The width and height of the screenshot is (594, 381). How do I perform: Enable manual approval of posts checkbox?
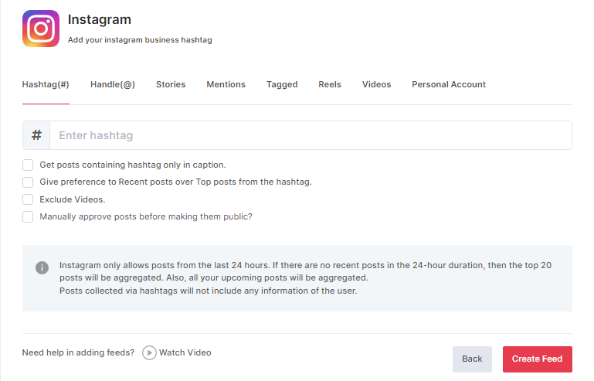point(28,217)
